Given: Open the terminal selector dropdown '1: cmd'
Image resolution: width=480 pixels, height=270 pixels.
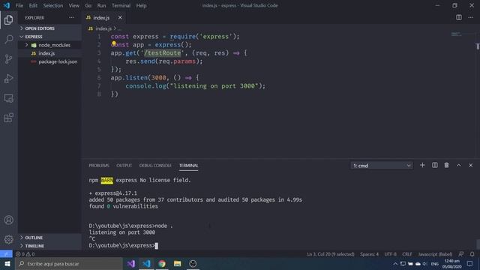Looking at the screenshot, I should click(382, 166).
